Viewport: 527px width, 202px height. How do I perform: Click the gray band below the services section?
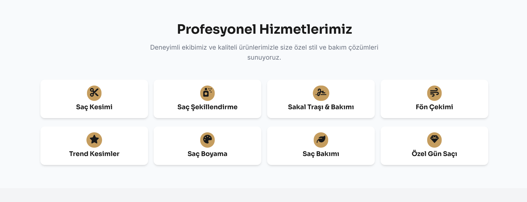click(x=263, y=195)
